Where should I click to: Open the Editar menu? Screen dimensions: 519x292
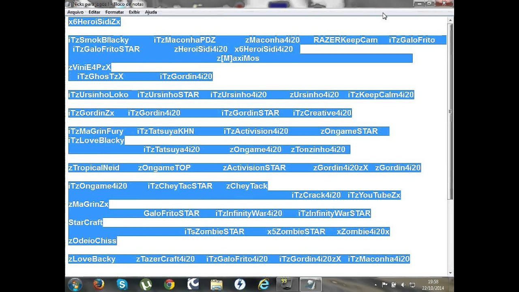[94, 12]
